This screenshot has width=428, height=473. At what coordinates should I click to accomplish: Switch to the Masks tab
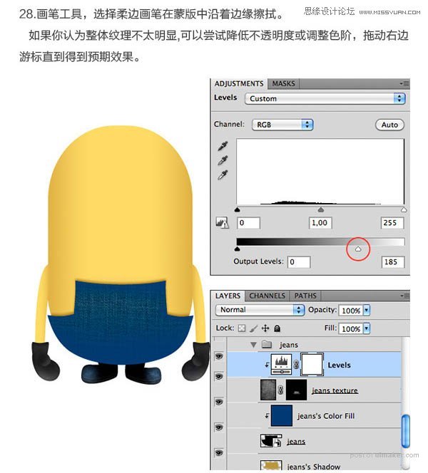pyautogui.click(x=283, y=83)
